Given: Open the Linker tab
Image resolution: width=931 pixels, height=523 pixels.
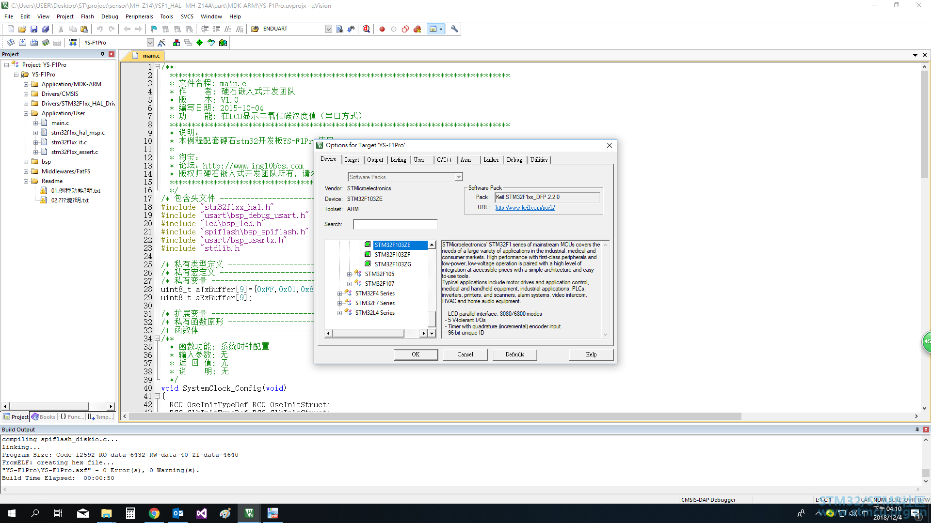Looking at the screenshot, I should [x=491, y=160].
